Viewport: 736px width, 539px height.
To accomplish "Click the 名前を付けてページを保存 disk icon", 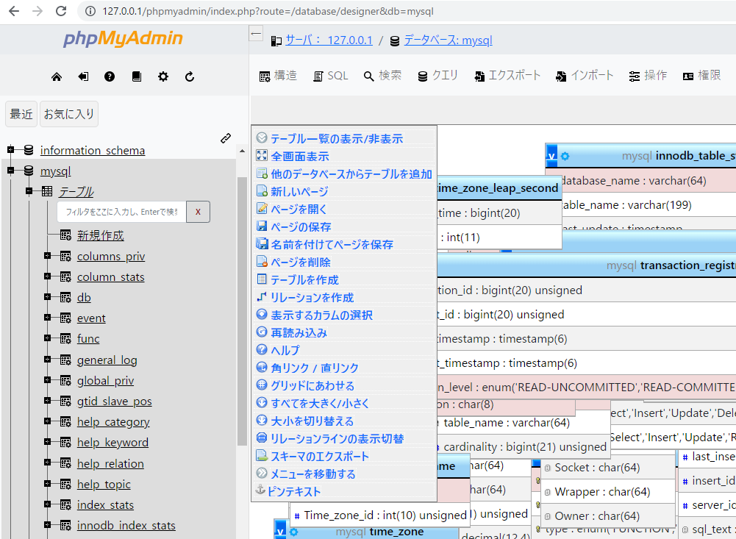I will tap(262, 243).
